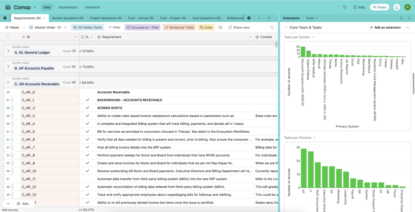
Task: Add a new table with plus icon
Action: tap(269, 18)
